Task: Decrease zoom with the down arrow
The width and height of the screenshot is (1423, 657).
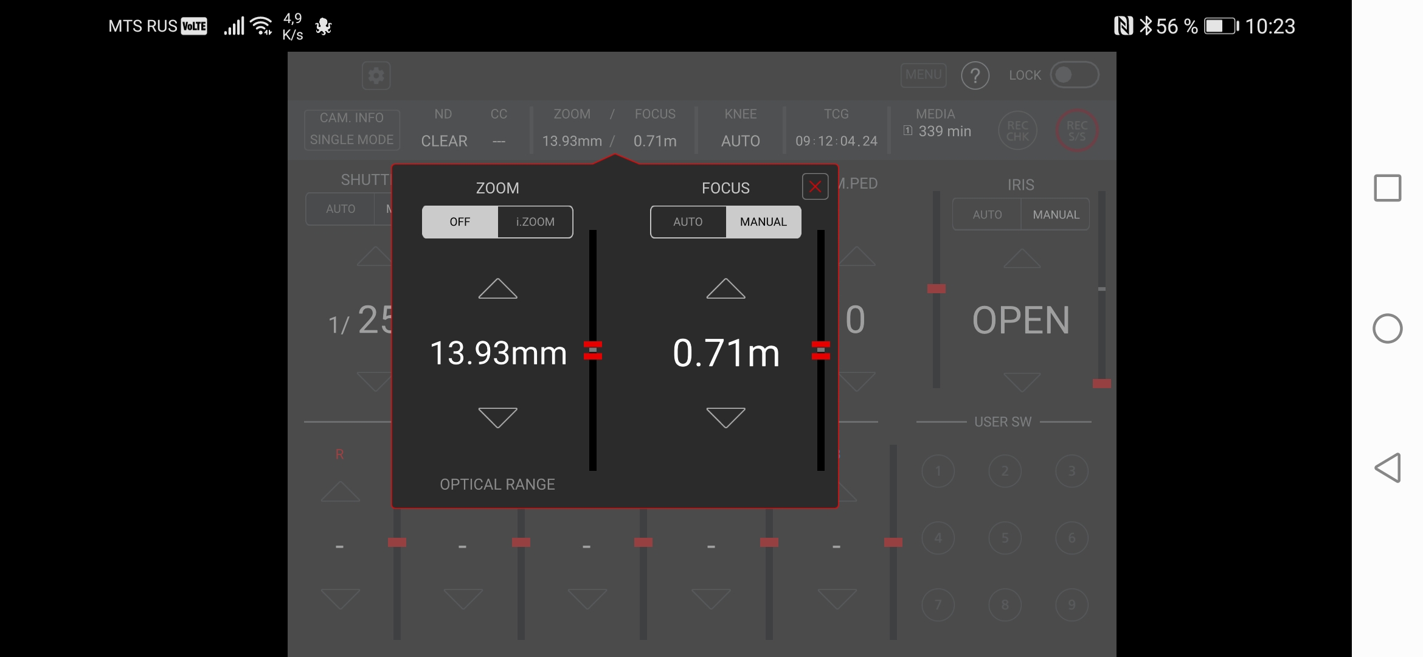Action: [x=497, y=417]
